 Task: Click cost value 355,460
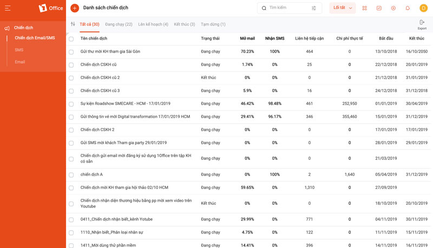350,116
